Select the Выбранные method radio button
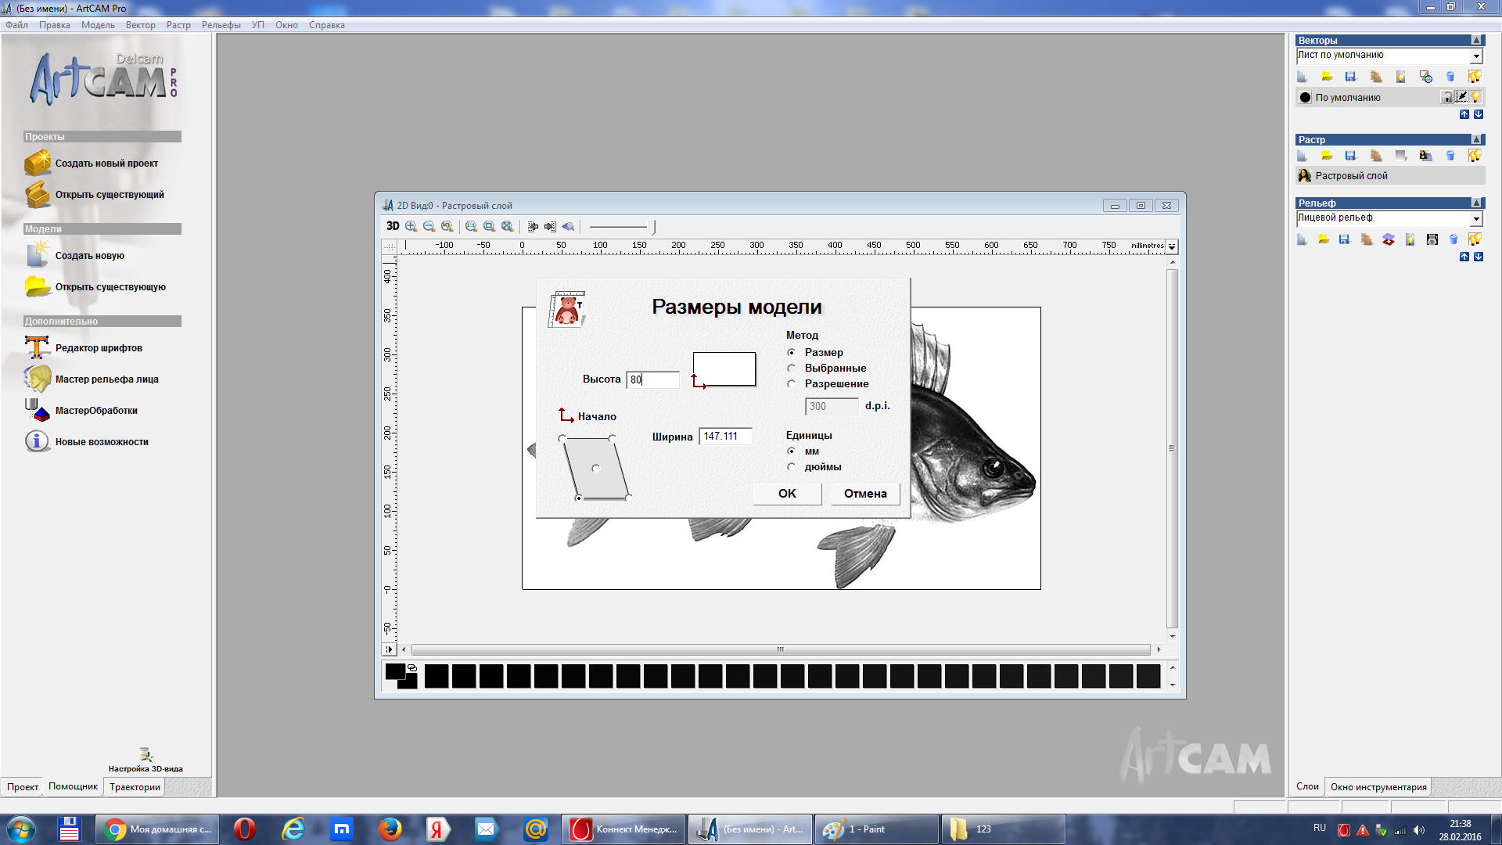 coord(792,368)
